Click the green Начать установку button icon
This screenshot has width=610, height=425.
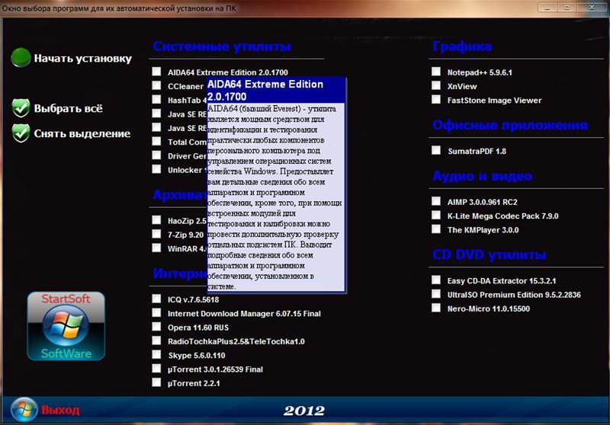click(21, 58)
